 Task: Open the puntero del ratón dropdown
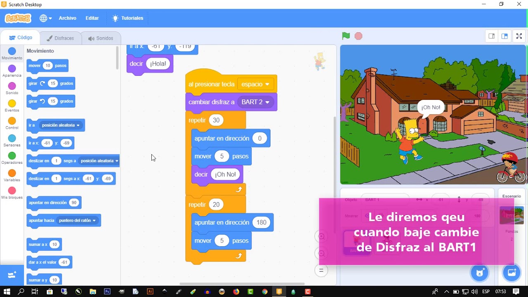pyautogui.click(x=77, y=220)
